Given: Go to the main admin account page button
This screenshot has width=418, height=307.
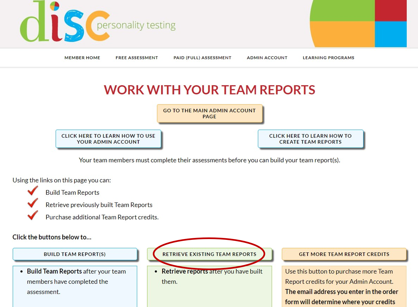Looking at the screenshot, I should point(210,114).
